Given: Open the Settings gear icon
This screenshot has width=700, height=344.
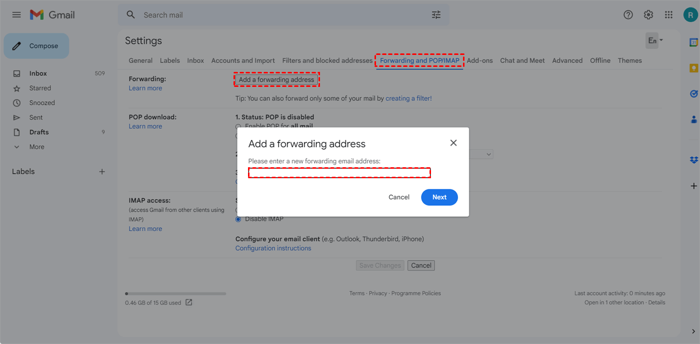Looking at the screenshot, I should tap(648, 15).
